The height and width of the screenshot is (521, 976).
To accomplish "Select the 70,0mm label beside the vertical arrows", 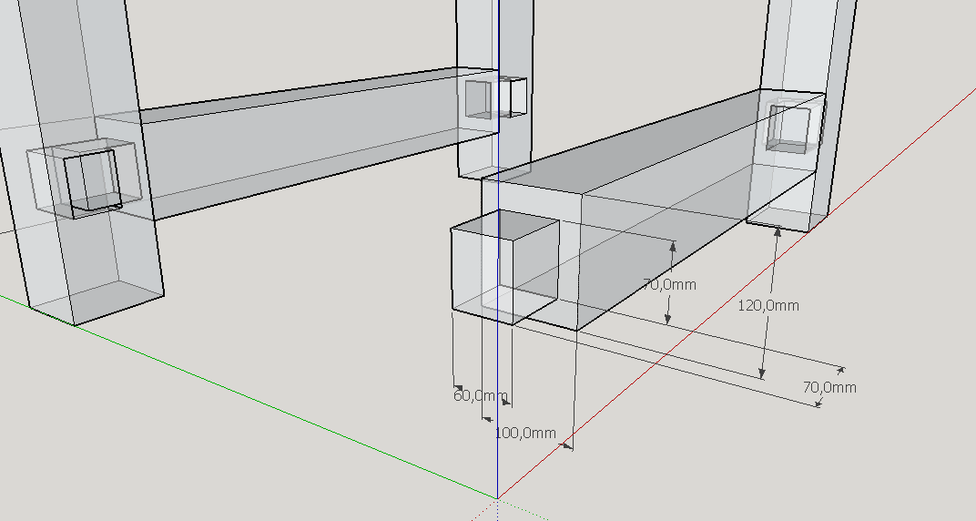I will (669, 285).
